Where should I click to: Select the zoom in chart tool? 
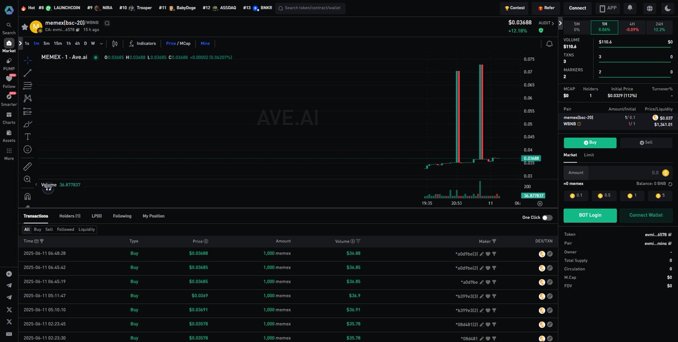coord(27,179)
